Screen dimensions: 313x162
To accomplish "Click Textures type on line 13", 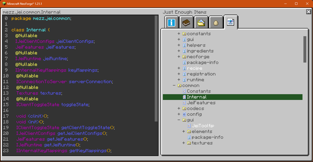I will pyautogui.click(x=27, y=93).
